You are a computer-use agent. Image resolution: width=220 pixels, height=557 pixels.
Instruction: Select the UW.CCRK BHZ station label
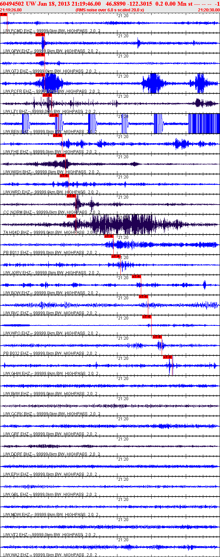[17, 414]
